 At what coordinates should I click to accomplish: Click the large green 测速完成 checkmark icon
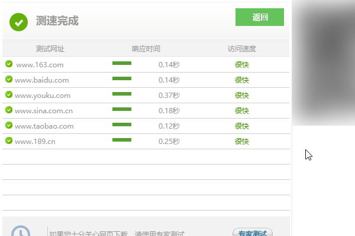point(18,22)
